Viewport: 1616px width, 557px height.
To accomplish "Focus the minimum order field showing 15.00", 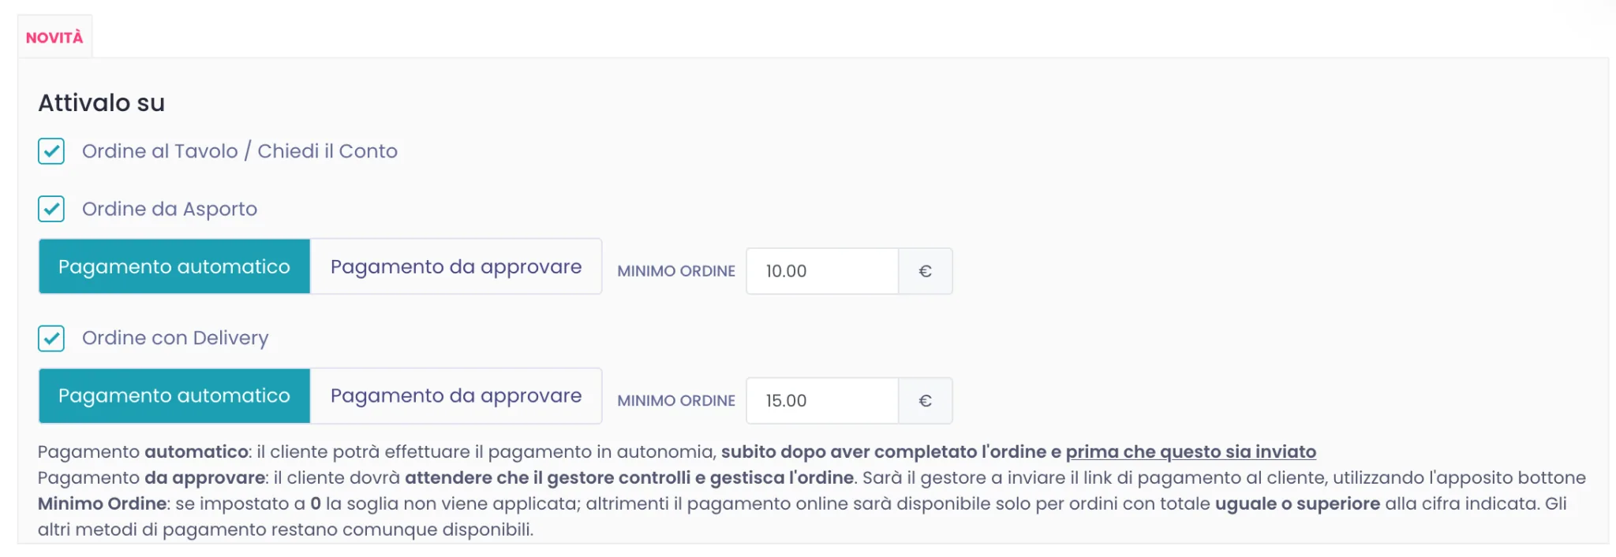I will (x=822, y=400).
